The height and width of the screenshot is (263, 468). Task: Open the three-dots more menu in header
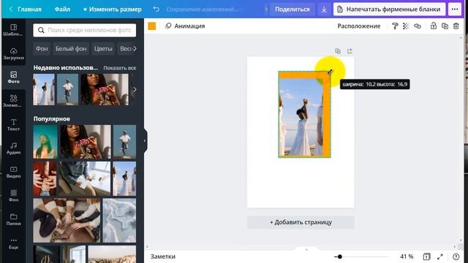[455, 9]
